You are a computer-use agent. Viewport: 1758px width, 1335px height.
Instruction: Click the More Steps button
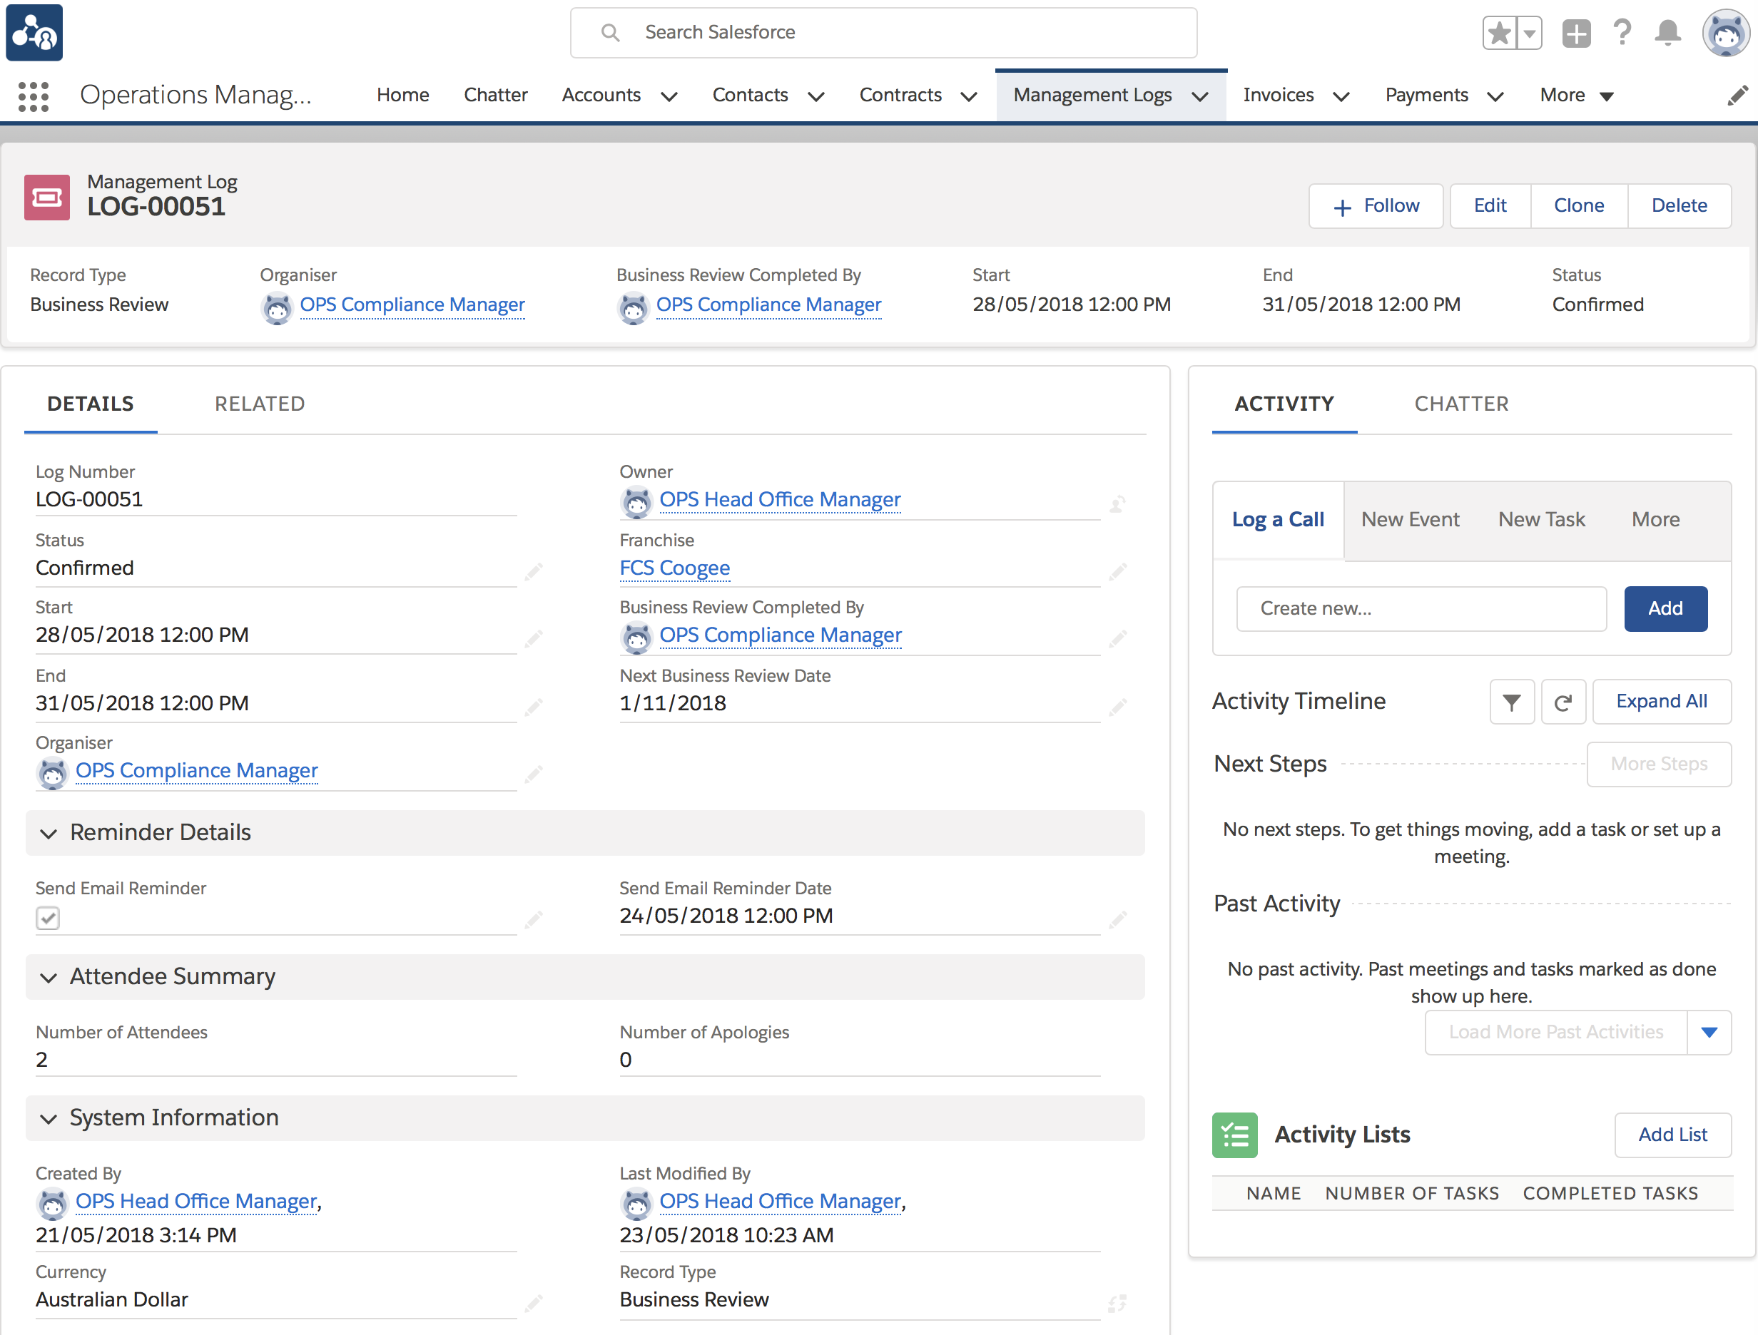pos(1659,764)
